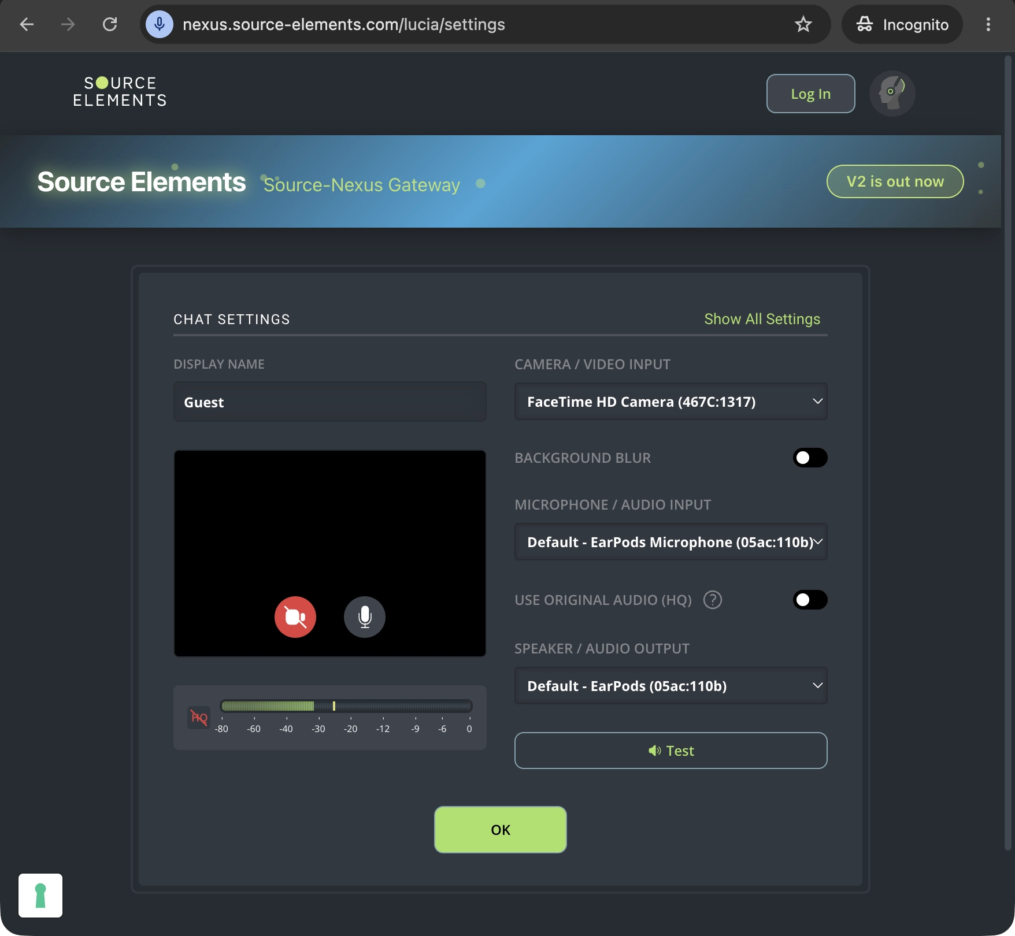Go back to the previous page
The height and width of the screenshot is (936, 1015).
point(27,24)
